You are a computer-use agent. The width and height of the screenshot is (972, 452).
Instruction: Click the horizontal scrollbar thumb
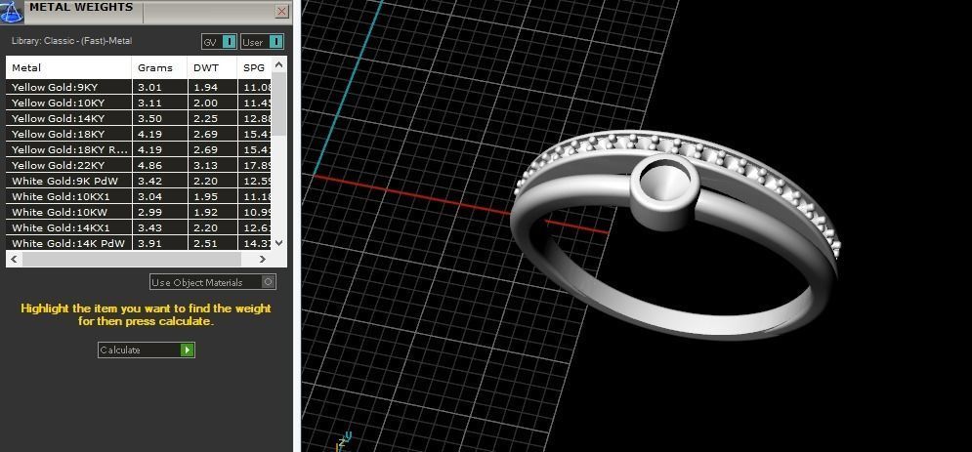(132, 259)
